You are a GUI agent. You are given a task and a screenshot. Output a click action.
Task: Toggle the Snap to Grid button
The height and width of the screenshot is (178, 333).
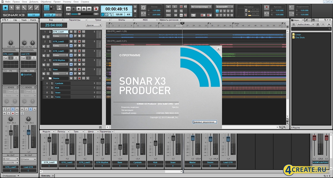coord(47,8)
